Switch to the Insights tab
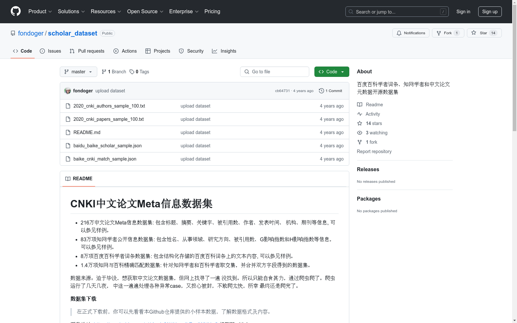 coord(224,51)
